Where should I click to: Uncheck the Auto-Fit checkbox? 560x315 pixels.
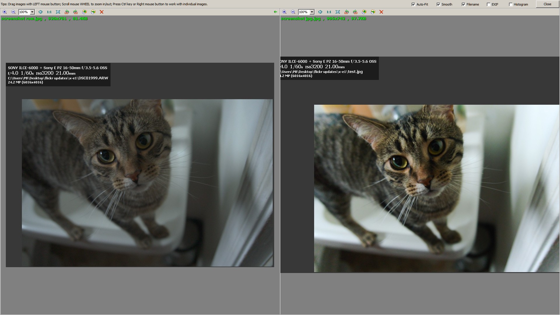pos(413,4)
